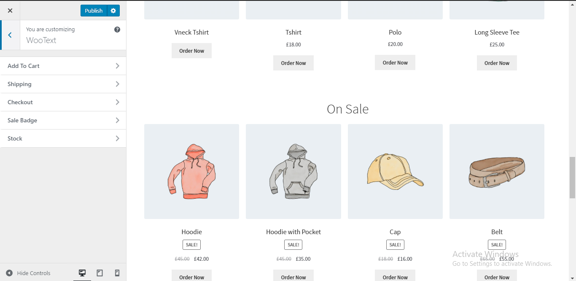Image resolution: width=576 pixels, height=281 pixels.
Task: Expand the Checkout section chevron
Action: 117,102
